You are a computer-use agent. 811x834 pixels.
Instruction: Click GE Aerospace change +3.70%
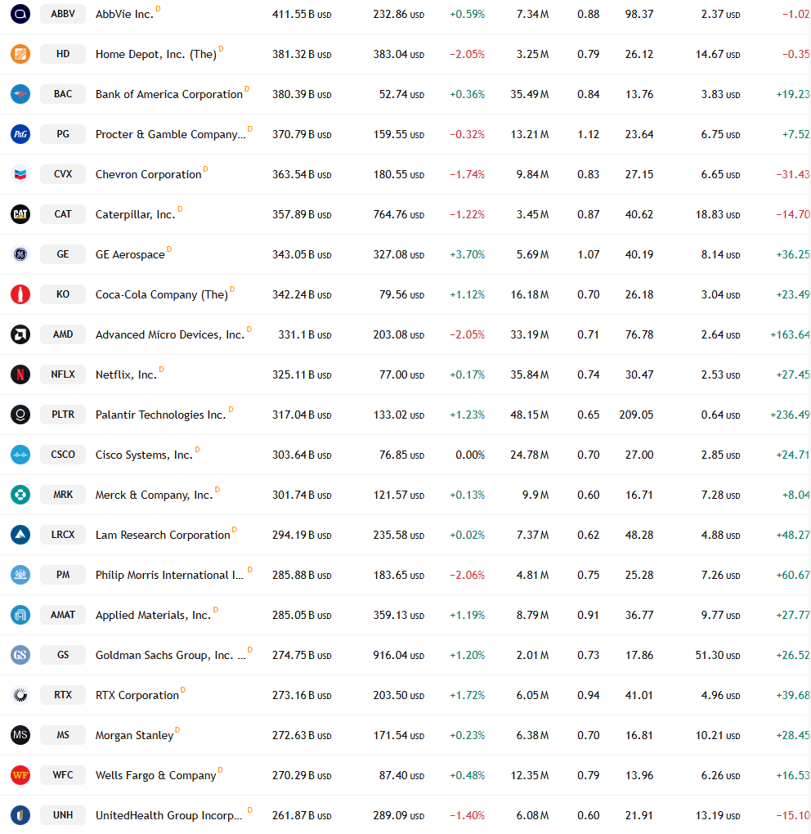pos(467,255)
